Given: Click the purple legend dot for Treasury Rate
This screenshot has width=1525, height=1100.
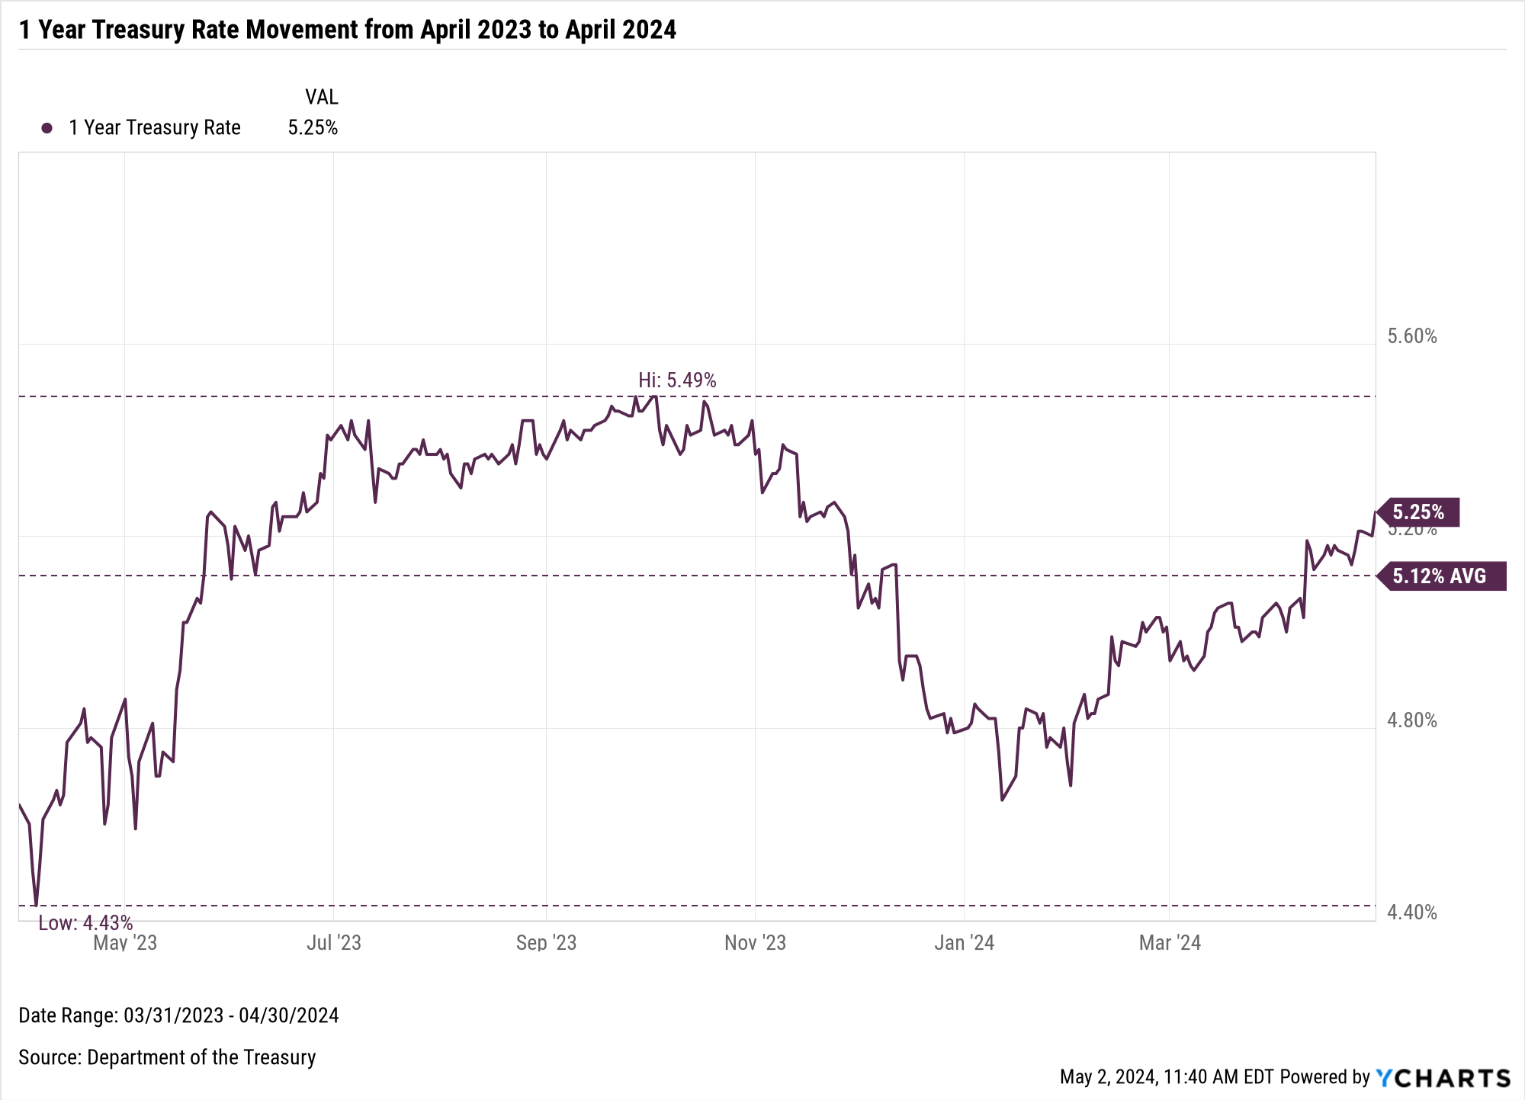Looking at the screenshot, I should [x=47, y=128].
